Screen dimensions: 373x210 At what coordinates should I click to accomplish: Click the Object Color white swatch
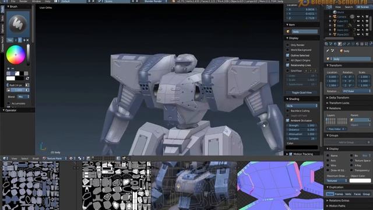360,181
